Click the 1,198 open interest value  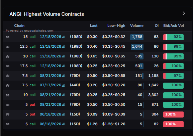click(154, 76)
